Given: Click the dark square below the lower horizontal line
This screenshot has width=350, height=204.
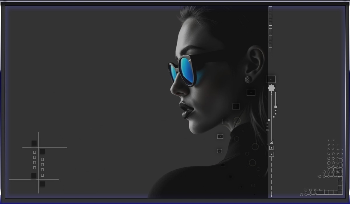Looking at the screenshot, I should click(x=43, y=184).
